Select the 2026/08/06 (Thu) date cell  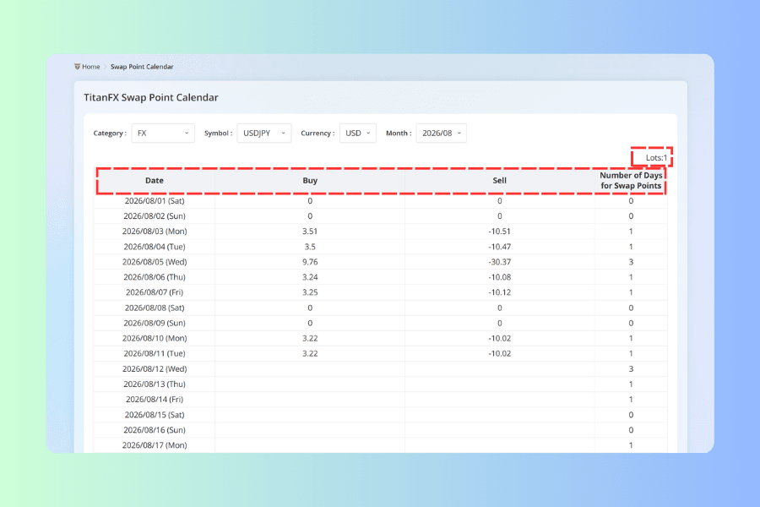click(x=155, y=277)
